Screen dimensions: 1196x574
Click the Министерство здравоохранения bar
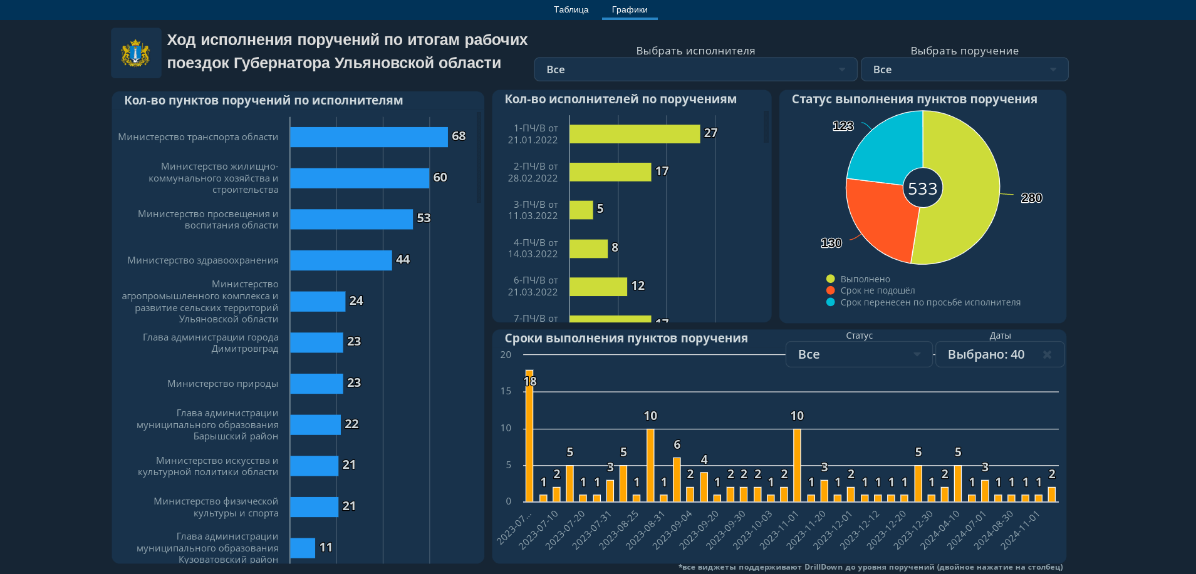click(341, 260)
